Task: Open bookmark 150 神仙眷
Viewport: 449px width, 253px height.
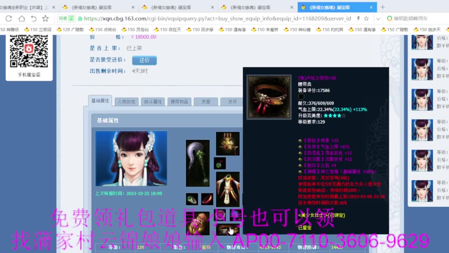Action: [x=297, y=30]
